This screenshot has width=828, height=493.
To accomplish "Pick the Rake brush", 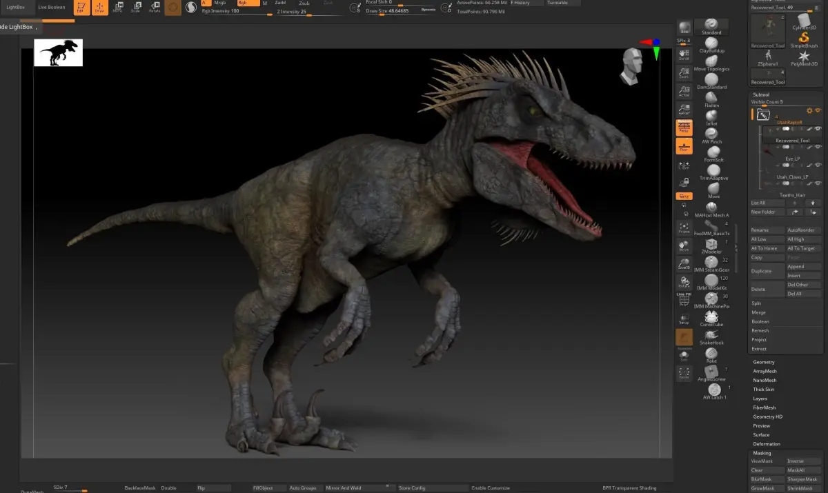I will click(711, 355).
